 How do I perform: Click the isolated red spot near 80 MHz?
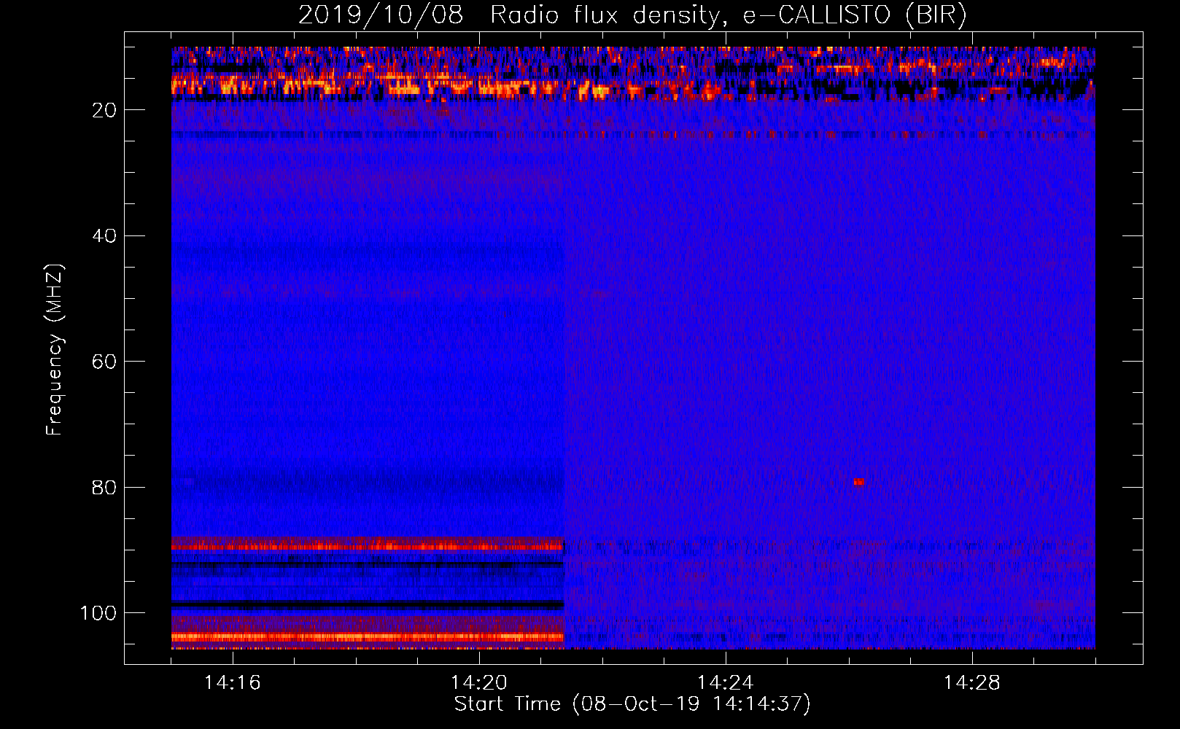(859, 482)
